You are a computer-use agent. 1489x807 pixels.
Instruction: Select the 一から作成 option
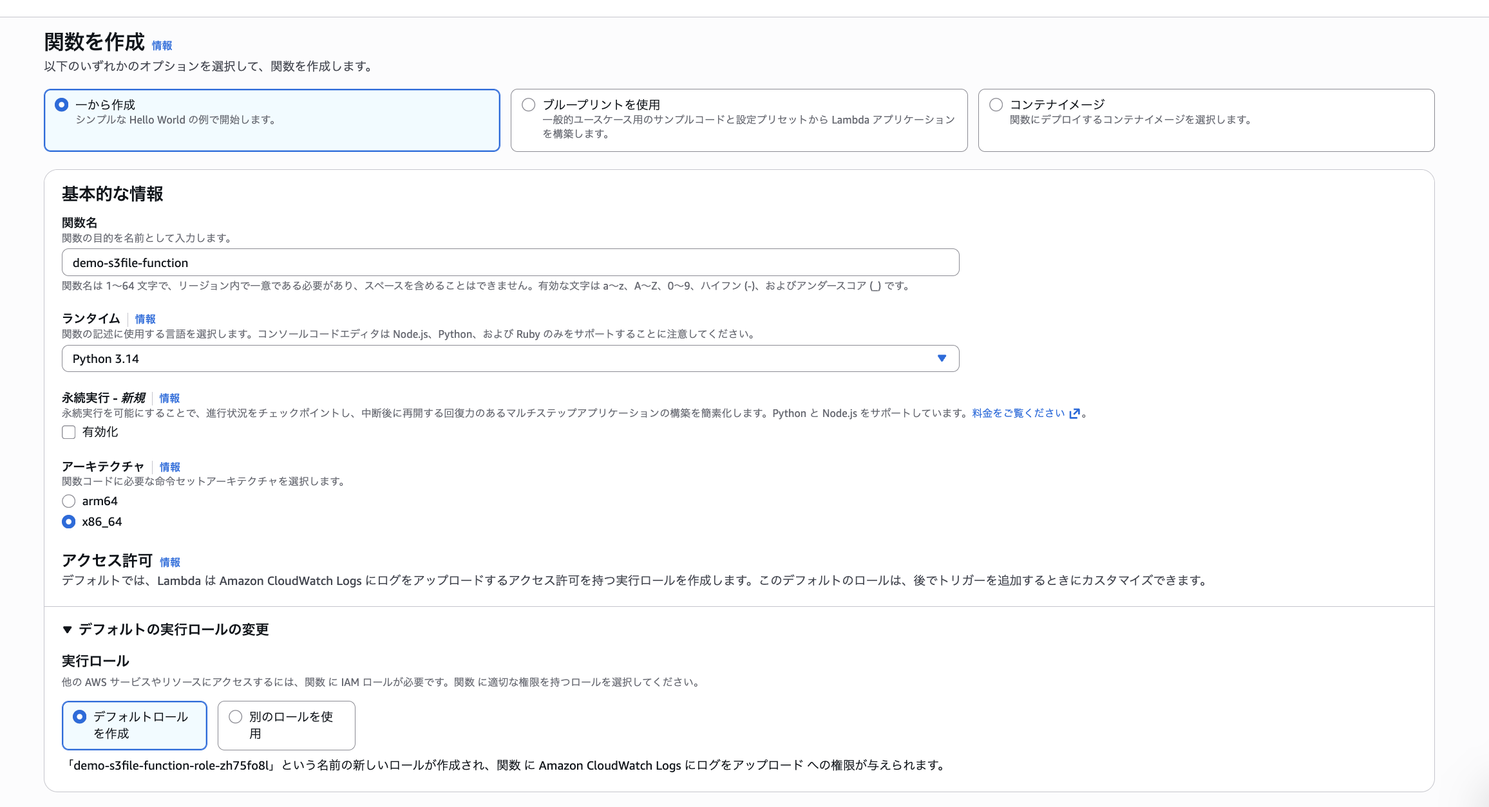(x=61, y=104)
